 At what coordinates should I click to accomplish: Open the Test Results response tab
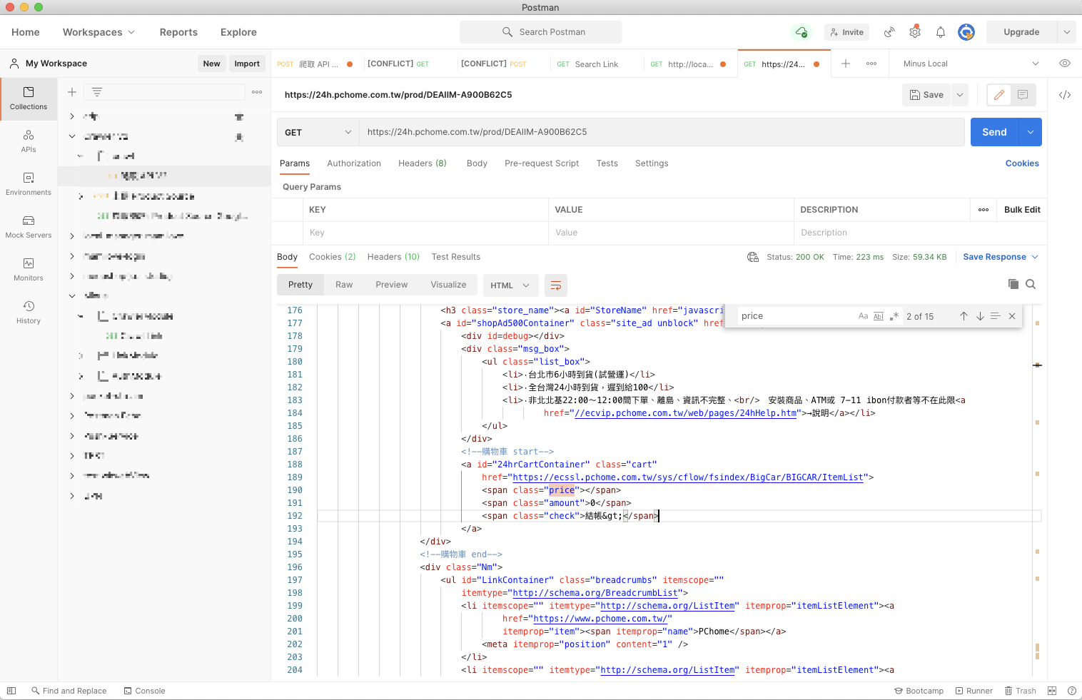(x=456, y=257)
